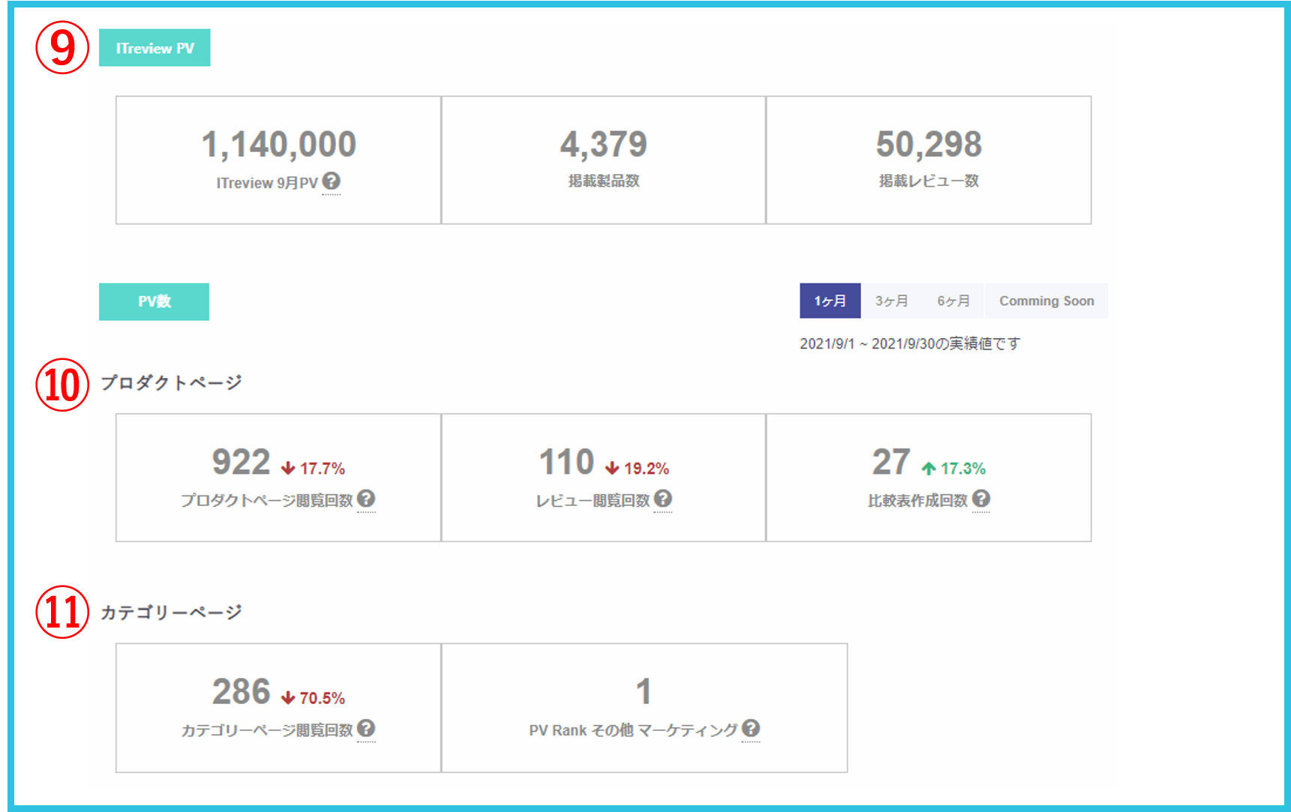Click help icon beside レビュー閲覧回数
This screenshot has width=1291, height=812.
pyautogui.click(x=662, y=499)
